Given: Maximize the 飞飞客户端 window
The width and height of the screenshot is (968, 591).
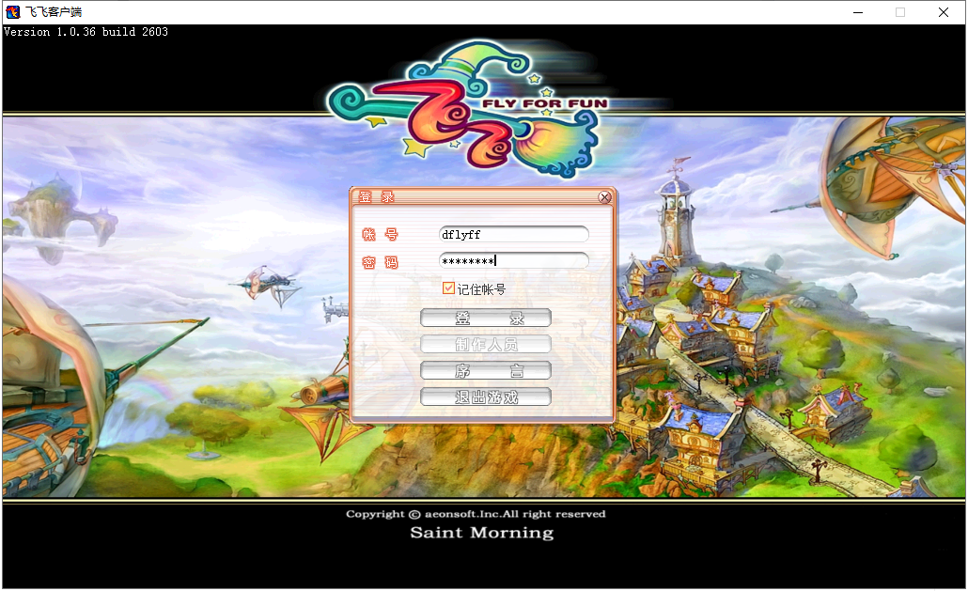Looking at the screenshot, I should (900, 12).
